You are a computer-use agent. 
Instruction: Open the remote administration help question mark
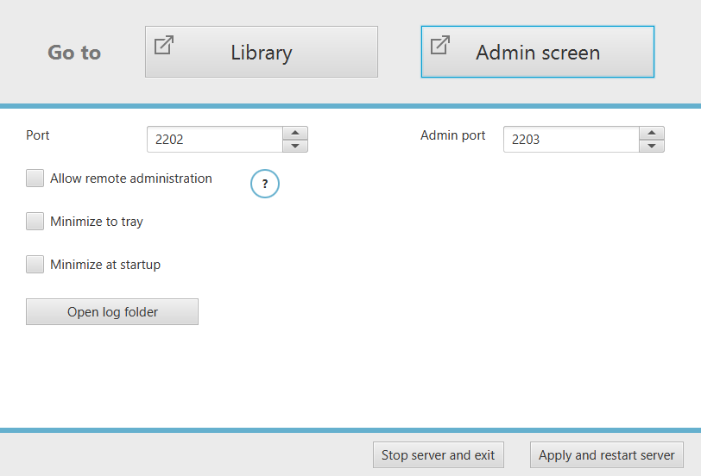click(265, 184)
